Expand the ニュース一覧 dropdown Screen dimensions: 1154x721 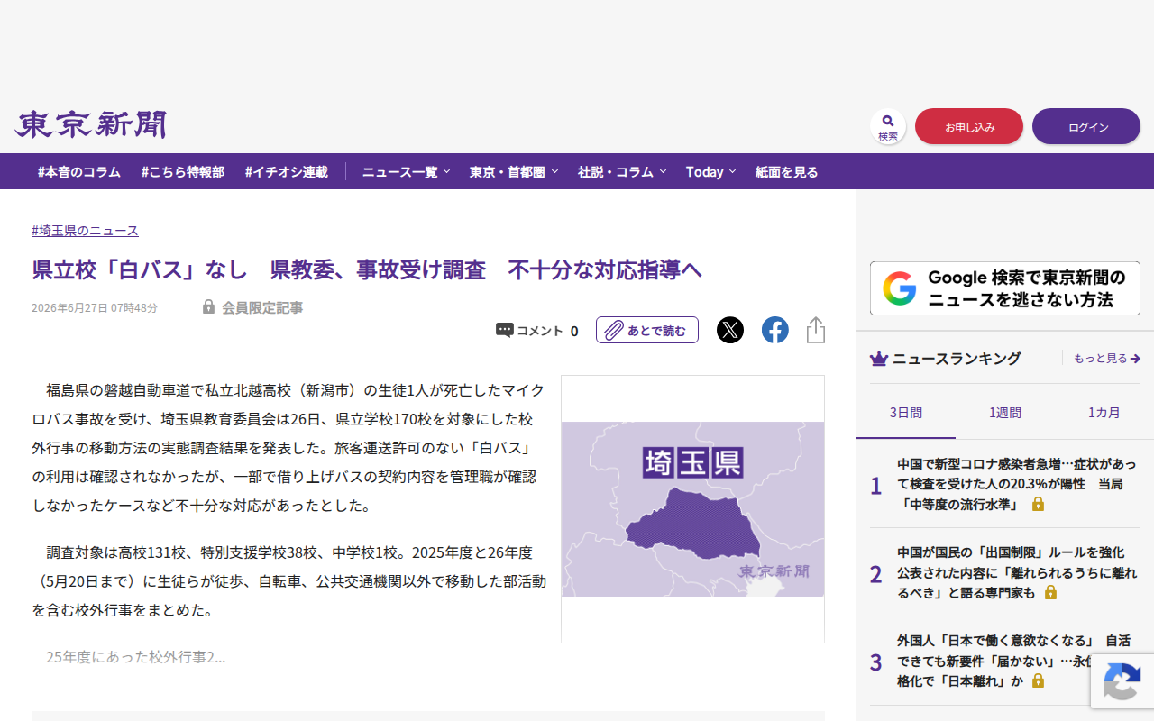click(x=406, y=171)
